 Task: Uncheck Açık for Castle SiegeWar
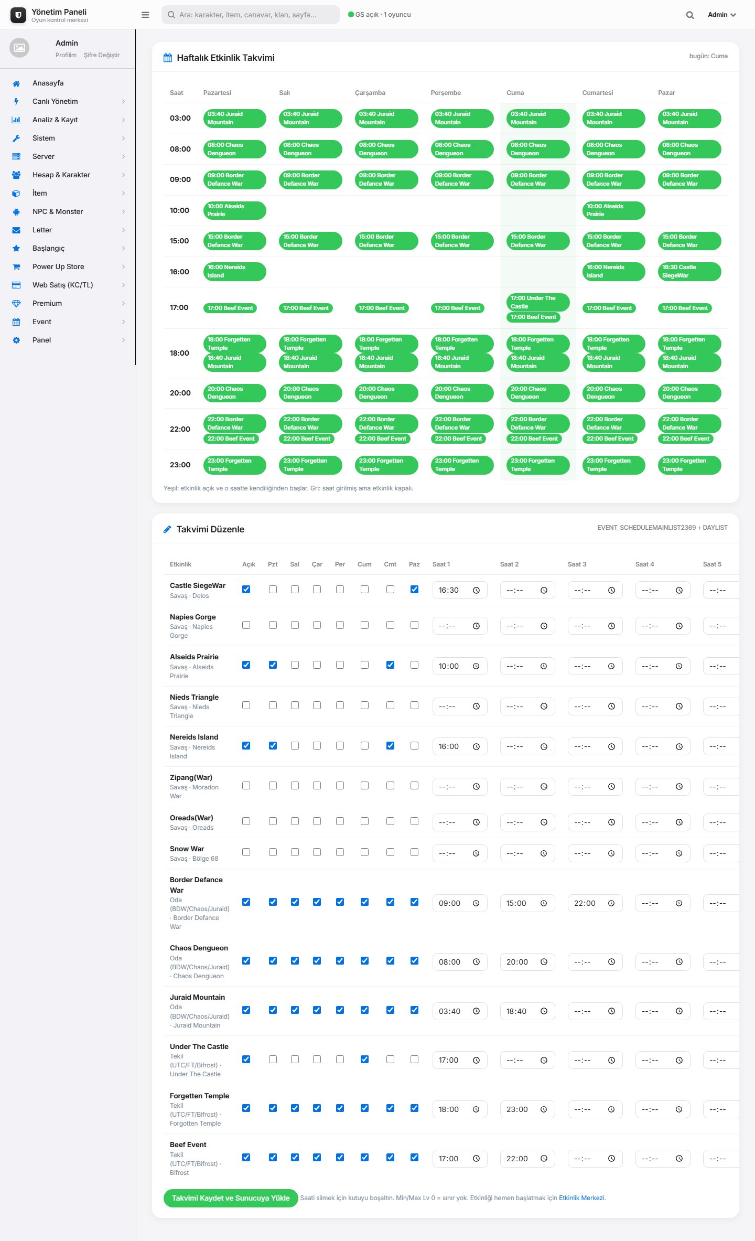[x=246, y=590]
